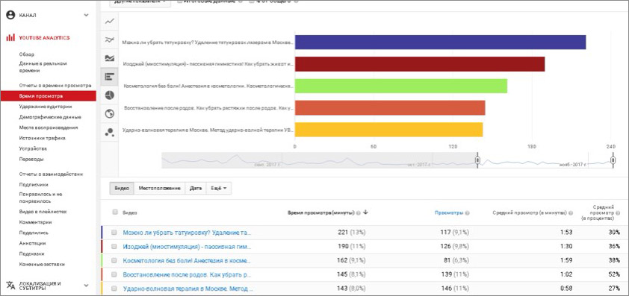Select the multi-line comparison chart icon
Image resolution: width=629 pixels, height=296 pixels.
109,40
